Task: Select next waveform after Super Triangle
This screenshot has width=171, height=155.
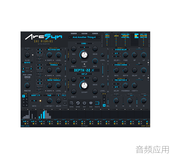Action: 62,80
